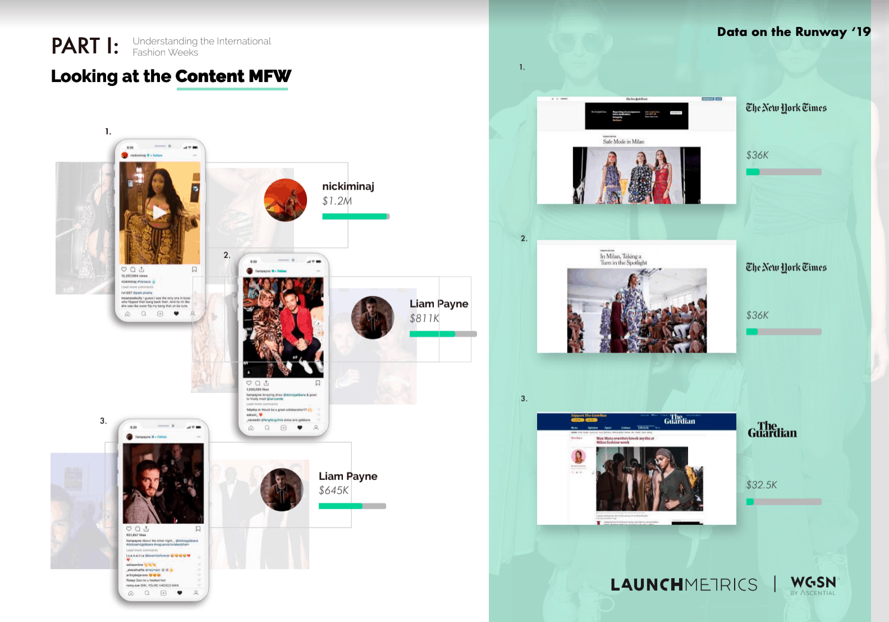Click the nickiminaj round avatar beside $1.2M
The width and height of the screenshot is (889, 622).
[286, 200]
